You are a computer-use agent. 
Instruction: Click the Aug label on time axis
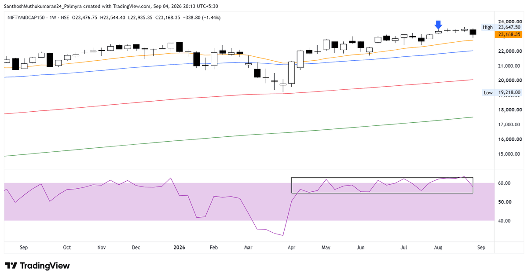point(438,248)
